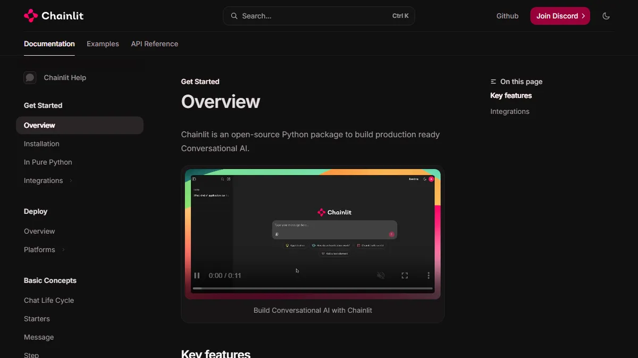Image resolution: width=638 pixels, height=358 pixels.
Task: Click the Chainlit demo video thumbnail
Action: click(313, 234)
